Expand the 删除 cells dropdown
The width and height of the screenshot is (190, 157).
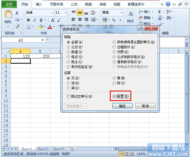pos(152,18)
